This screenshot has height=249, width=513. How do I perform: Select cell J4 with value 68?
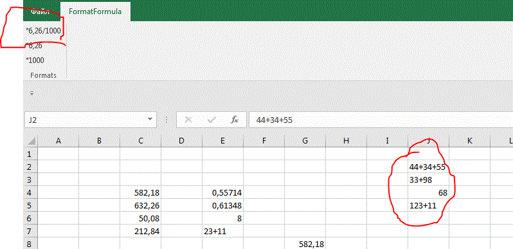[428, 192]
